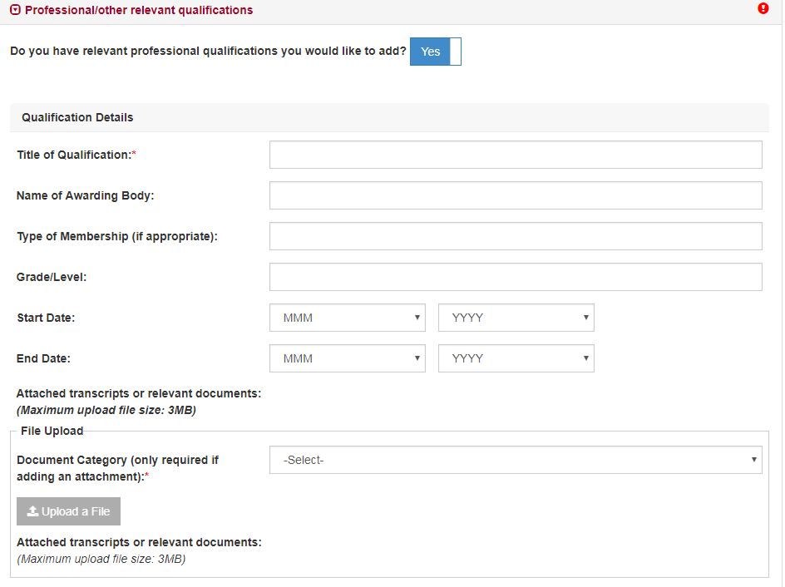Click the Name of Awarding Body label

point(85,195)
